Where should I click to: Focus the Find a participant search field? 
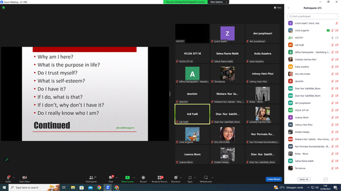point(313,16)
